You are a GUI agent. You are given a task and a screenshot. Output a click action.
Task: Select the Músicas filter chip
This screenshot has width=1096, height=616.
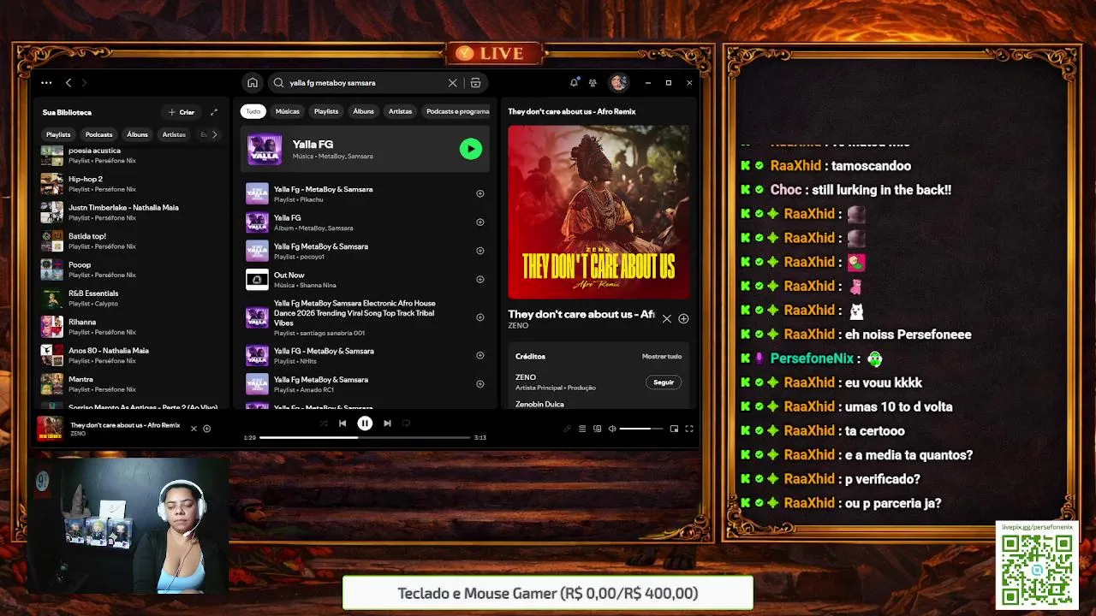pyautogui.click(x=288, y=111)
